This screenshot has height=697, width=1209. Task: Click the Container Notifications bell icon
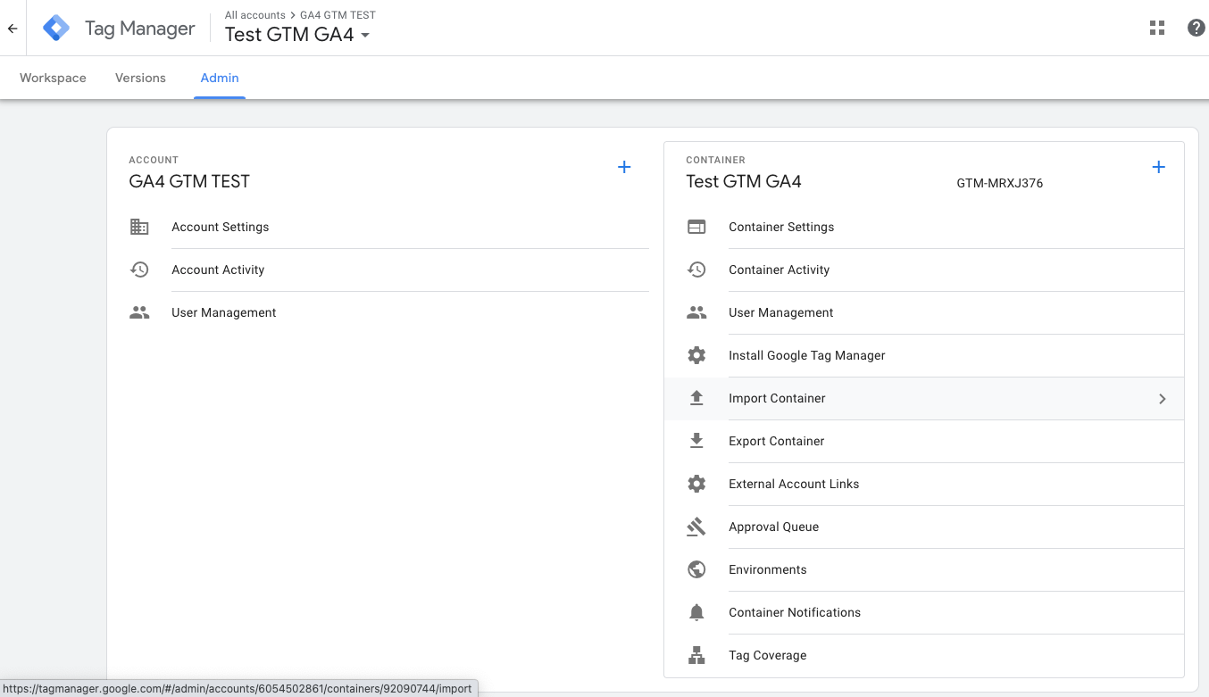pos(696,612)
